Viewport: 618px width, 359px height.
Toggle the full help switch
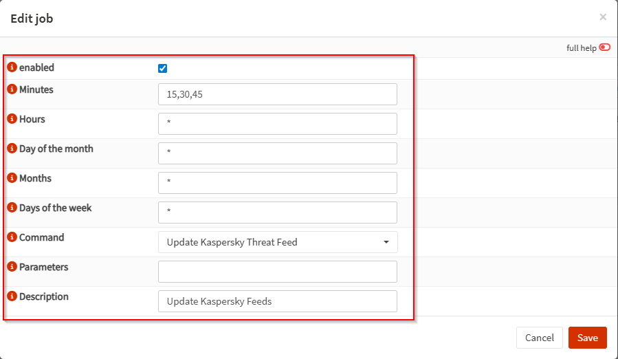[605, 47]
